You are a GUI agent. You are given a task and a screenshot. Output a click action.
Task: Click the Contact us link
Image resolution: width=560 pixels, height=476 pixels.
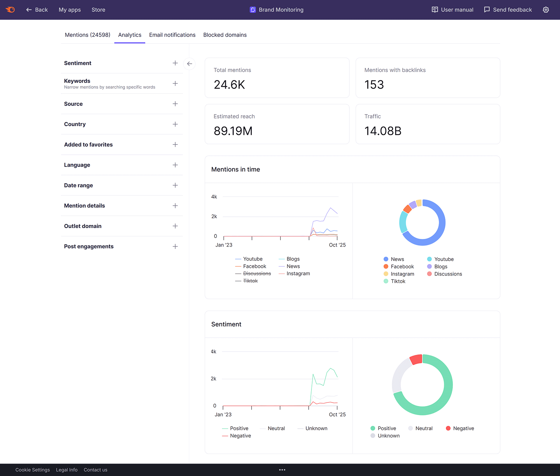[95, 470]
